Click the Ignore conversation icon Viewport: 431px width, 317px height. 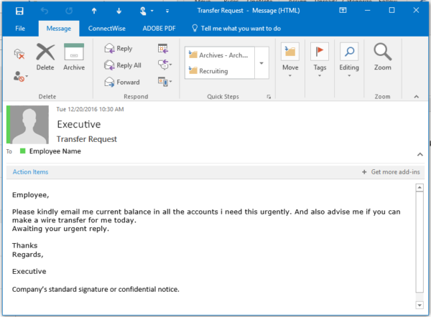[19, 54]
